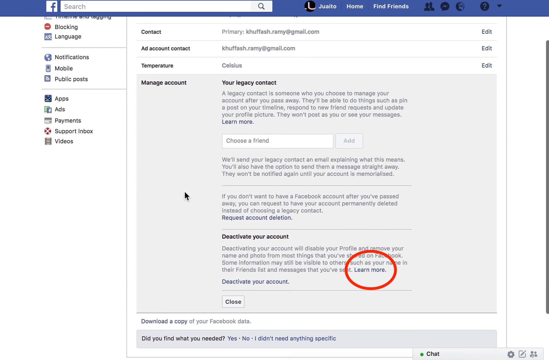Edit the Temperature setting
Viewport: 549px width, 360px height.
tap(486, 65)
